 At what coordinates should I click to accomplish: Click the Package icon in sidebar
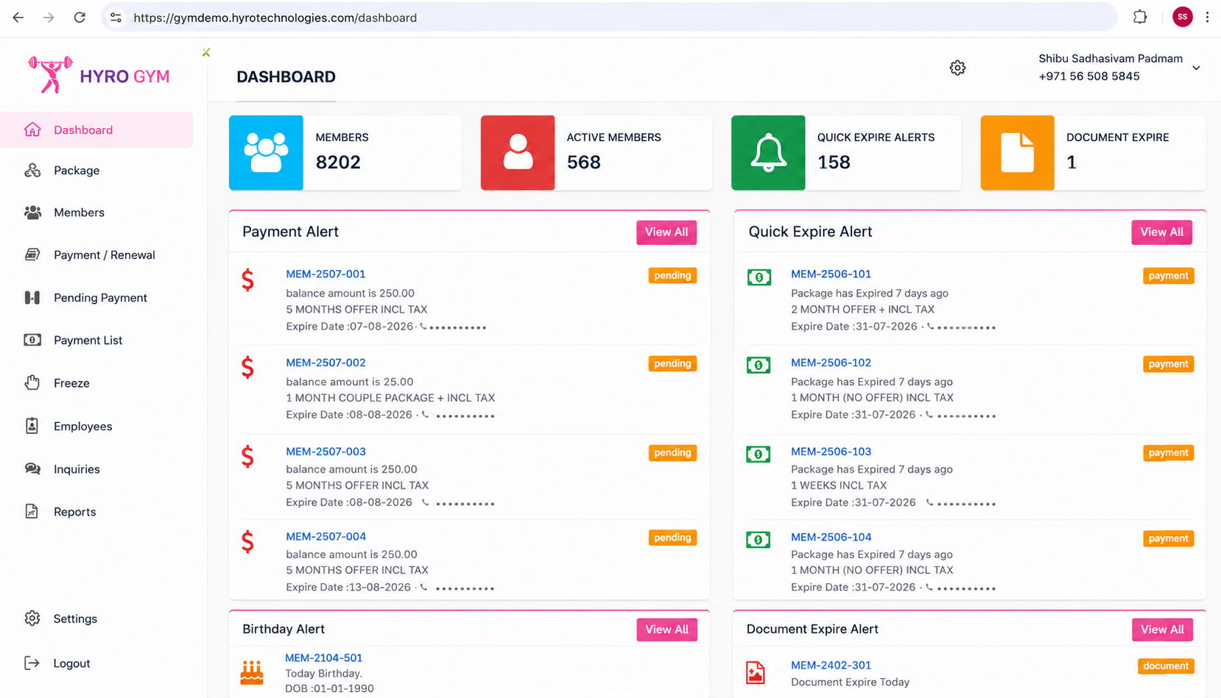point(32,171)
